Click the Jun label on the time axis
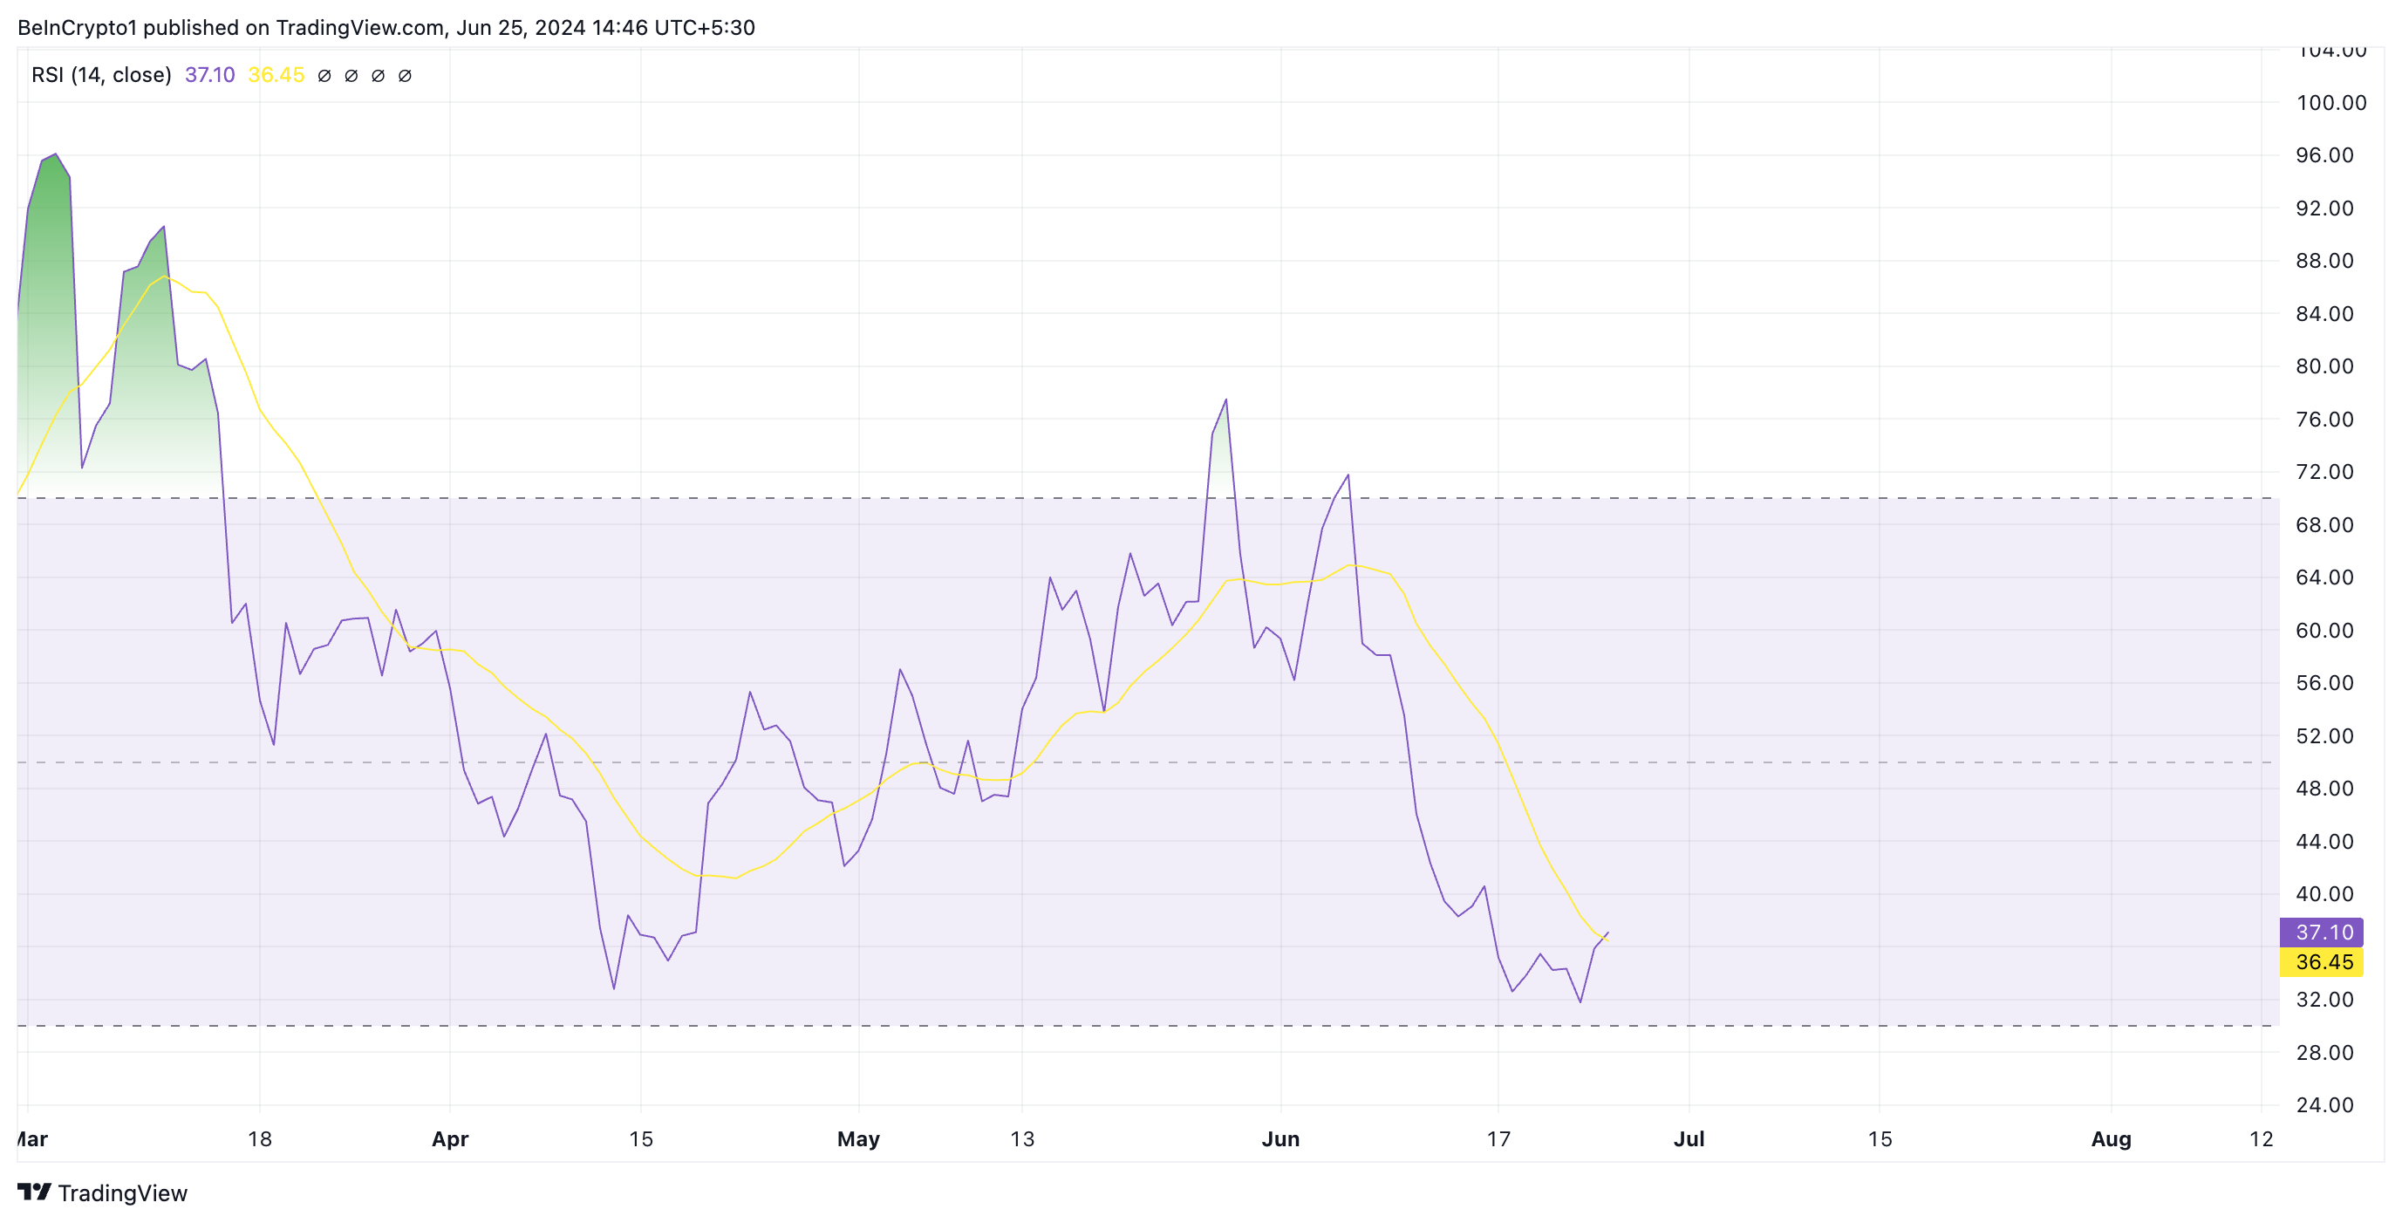2402x1223 pixels. [x=1280, y=1139]
